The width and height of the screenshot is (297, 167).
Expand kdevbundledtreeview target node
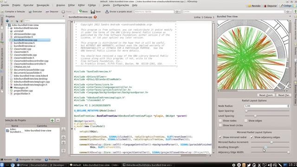pos(8,28)
